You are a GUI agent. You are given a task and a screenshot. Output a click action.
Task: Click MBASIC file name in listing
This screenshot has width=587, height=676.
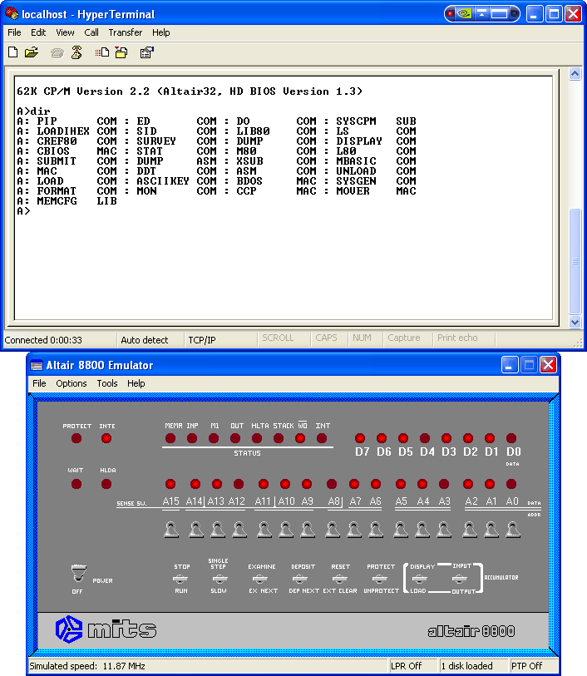tap(356, 161)
